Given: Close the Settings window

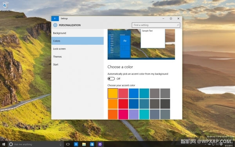Looking at the screenshot, I should (178, 18).
